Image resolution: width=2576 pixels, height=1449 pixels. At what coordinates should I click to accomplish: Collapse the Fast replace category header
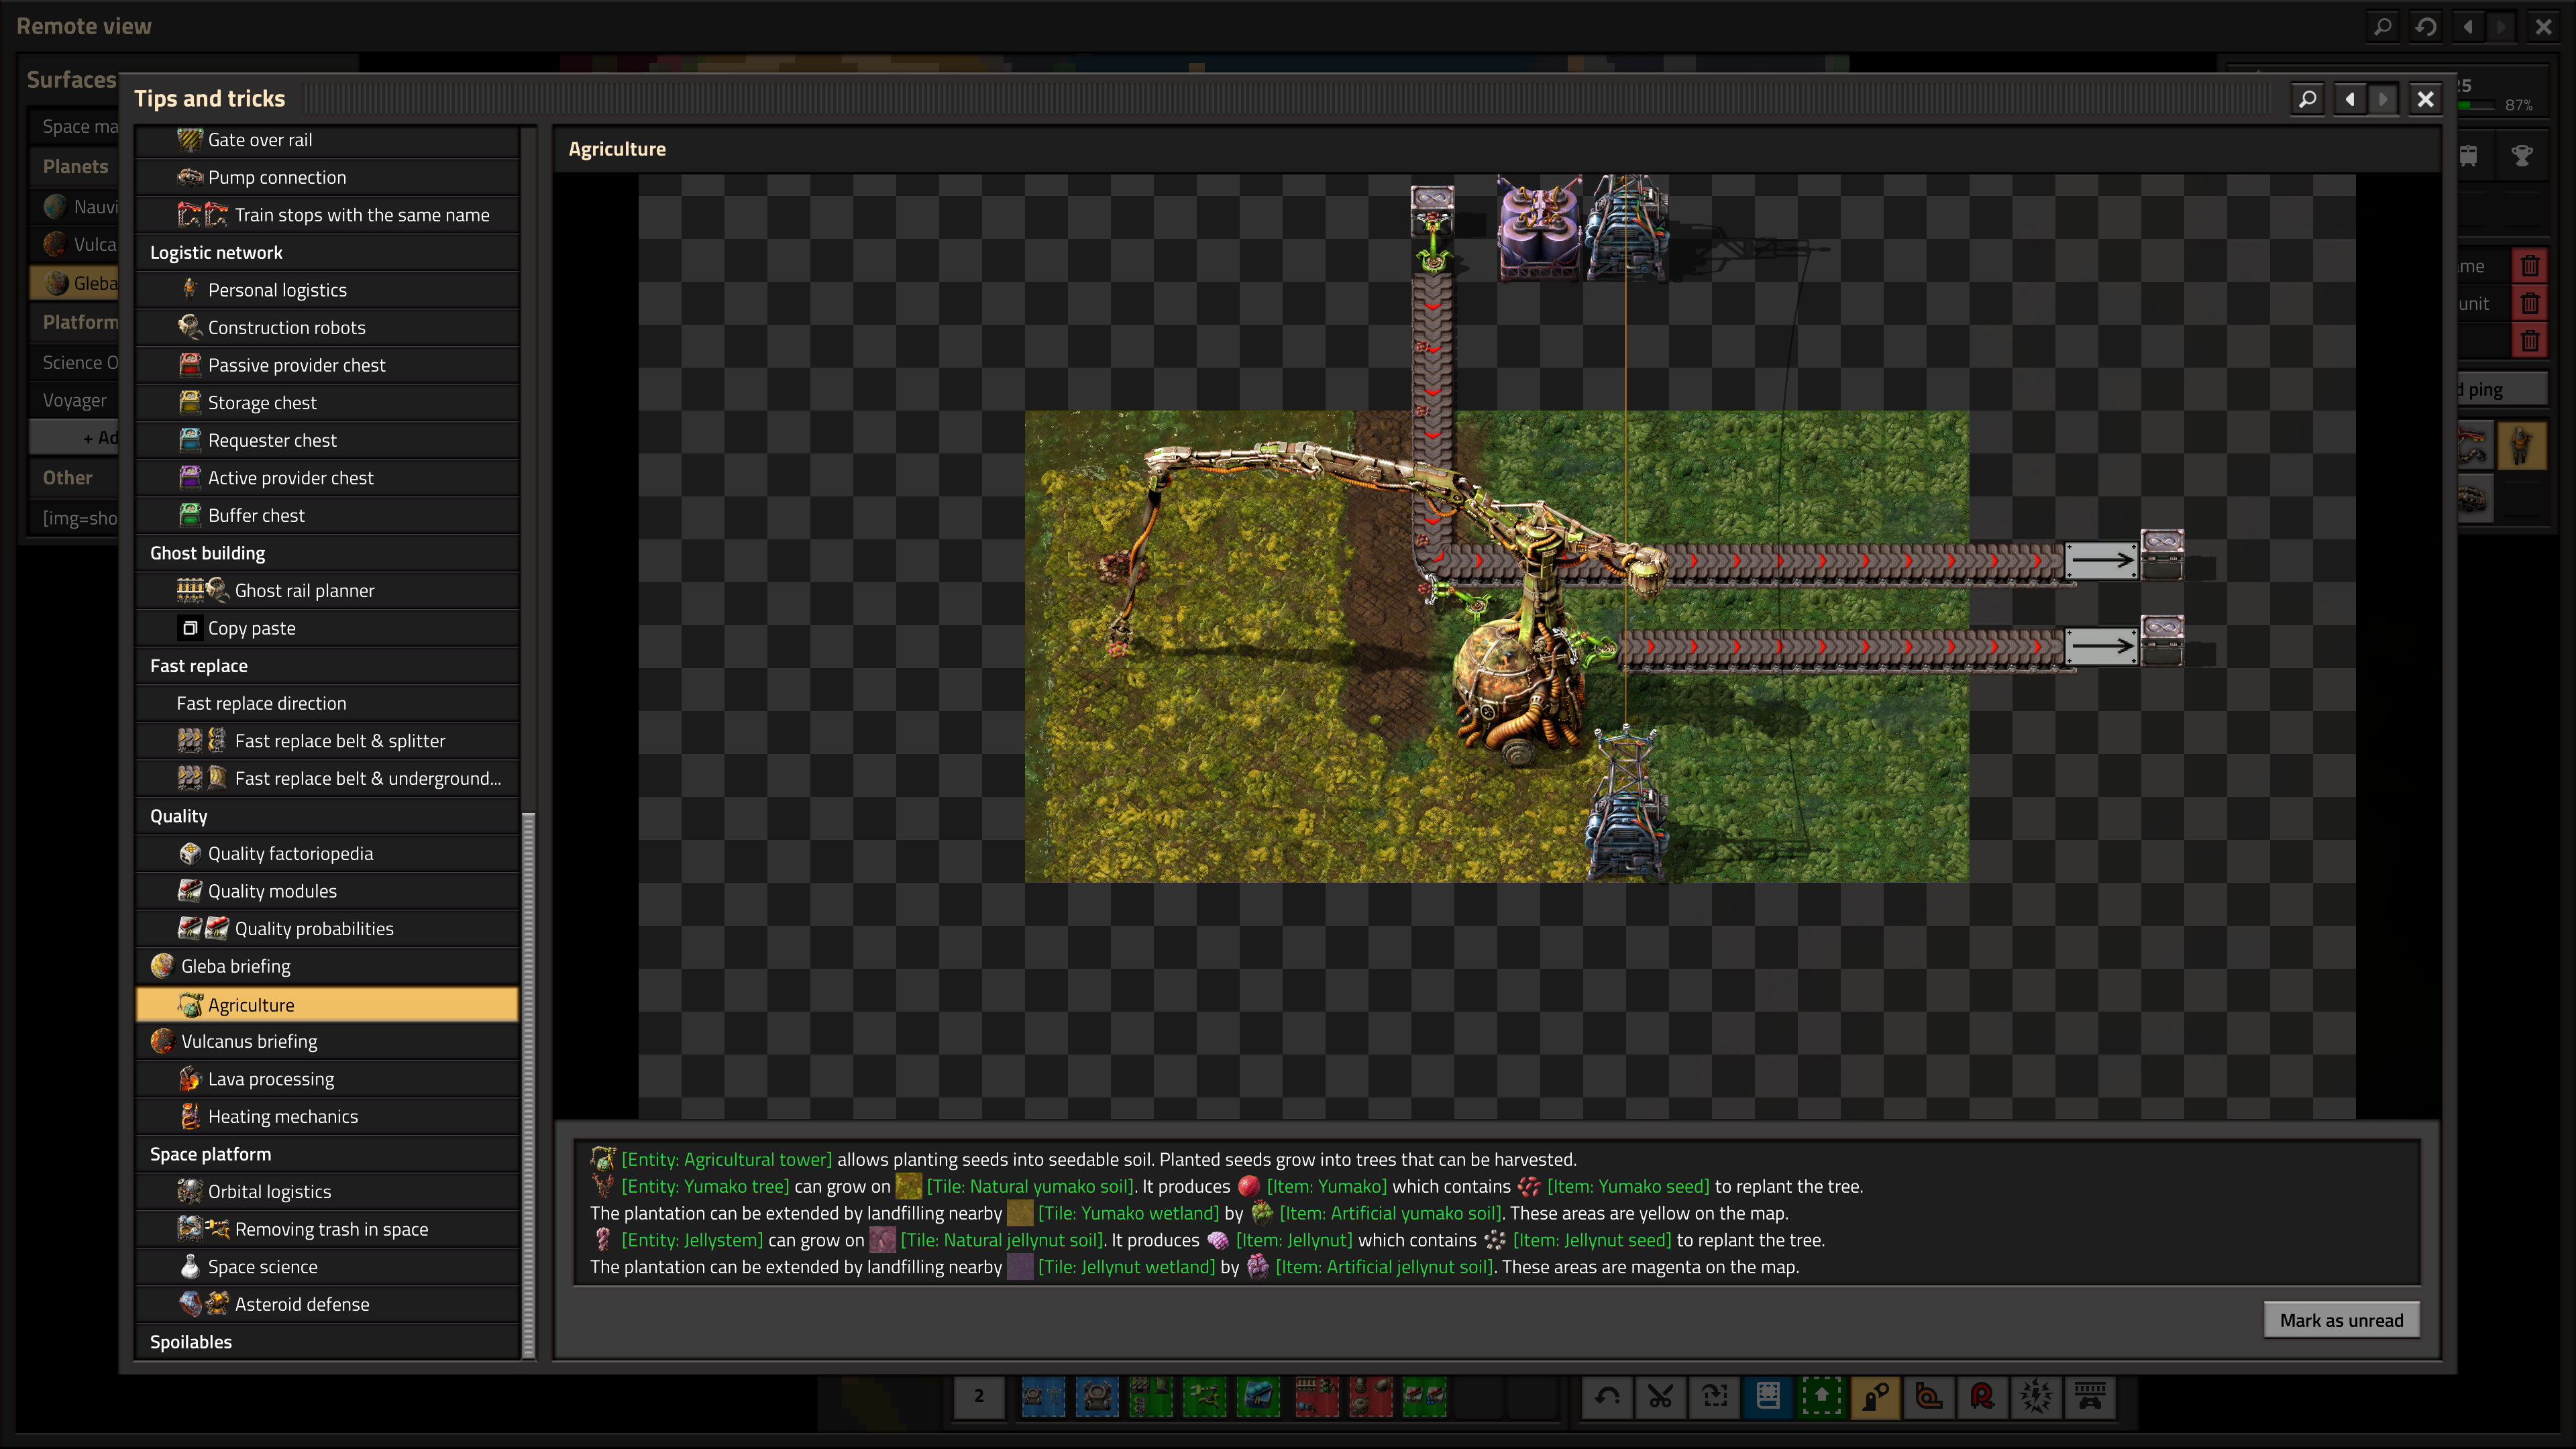(327, 666)
